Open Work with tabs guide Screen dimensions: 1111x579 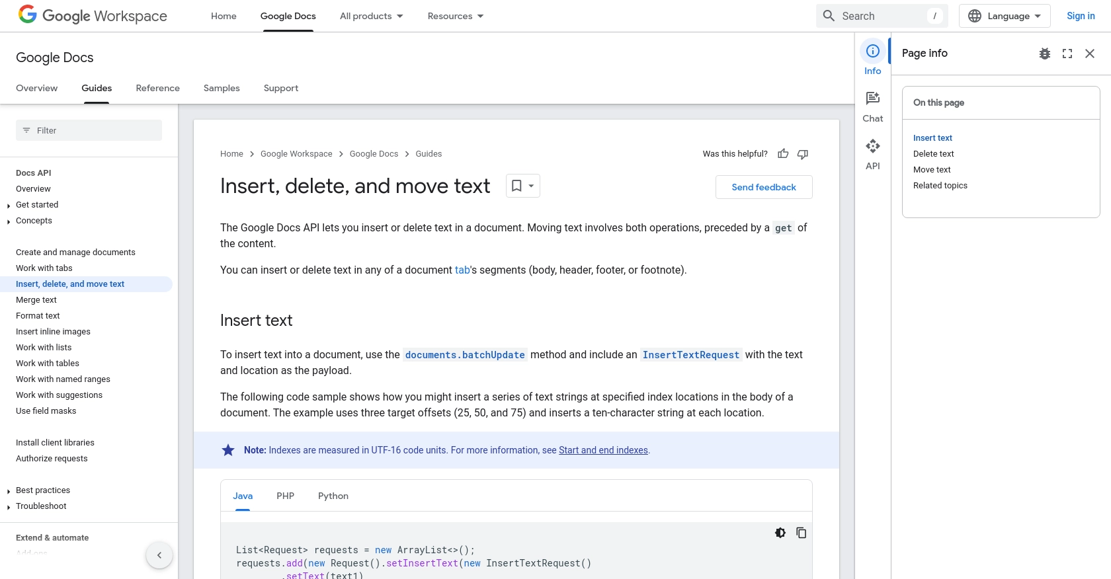pos(44,268)
